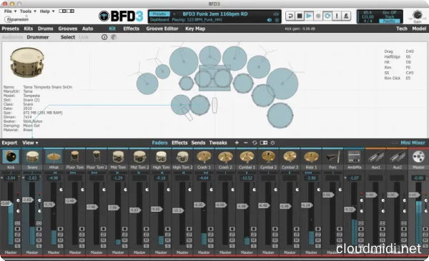Viewport: 429px width, 261px height.
Task: Mute the Kick channel
Action: pos(17,240)
